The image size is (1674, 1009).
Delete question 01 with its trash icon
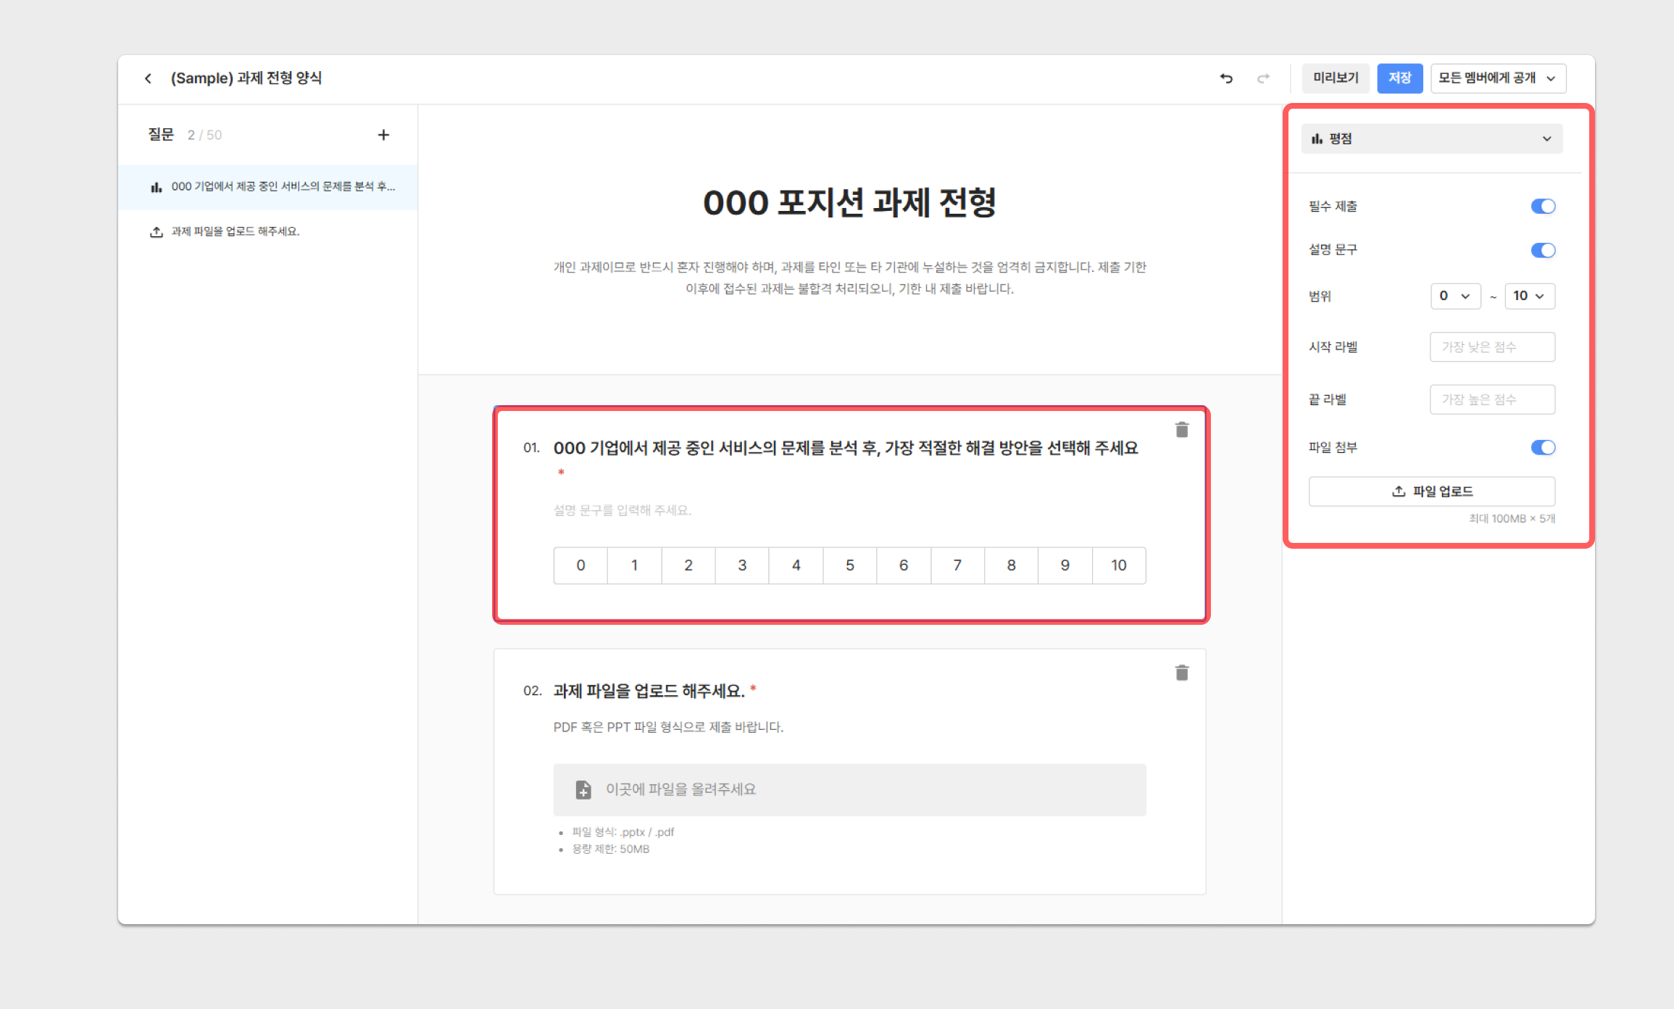[1182, 430]
